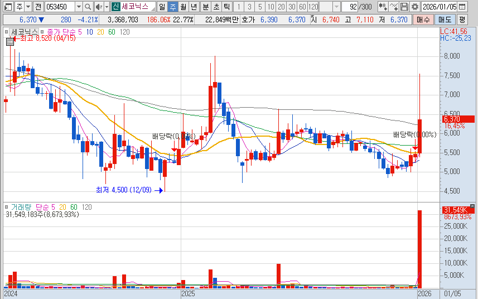Viewport: 478px width, 299px height.
Task: Click the 최고 8,520 (04/15) label
Action: 48,38
